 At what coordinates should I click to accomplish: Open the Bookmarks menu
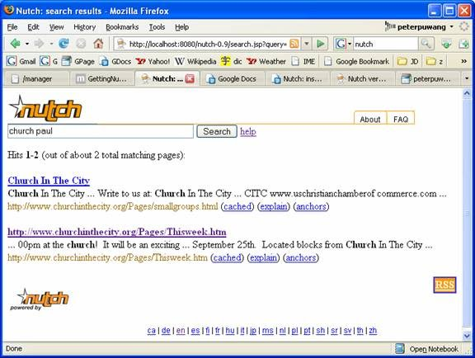(x=122, y=27)
